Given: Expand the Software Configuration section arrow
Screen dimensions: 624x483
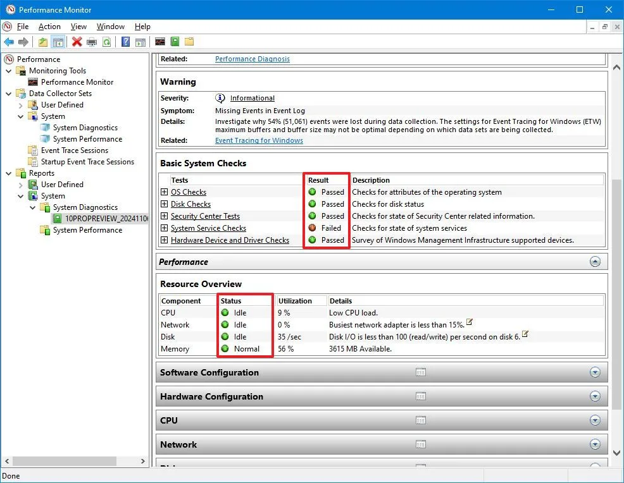Looking at the screenshot, I should [594, 372].
